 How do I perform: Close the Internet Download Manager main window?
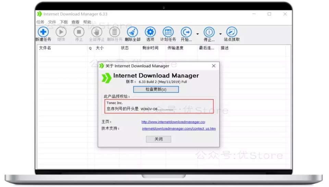285,14
